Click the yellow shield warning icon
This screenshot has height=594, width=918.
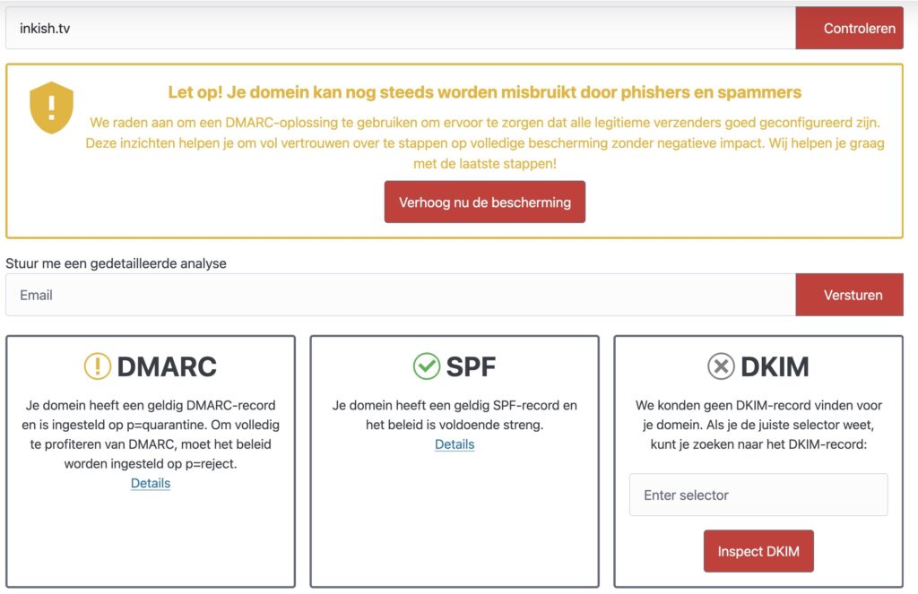pos(51,108)
